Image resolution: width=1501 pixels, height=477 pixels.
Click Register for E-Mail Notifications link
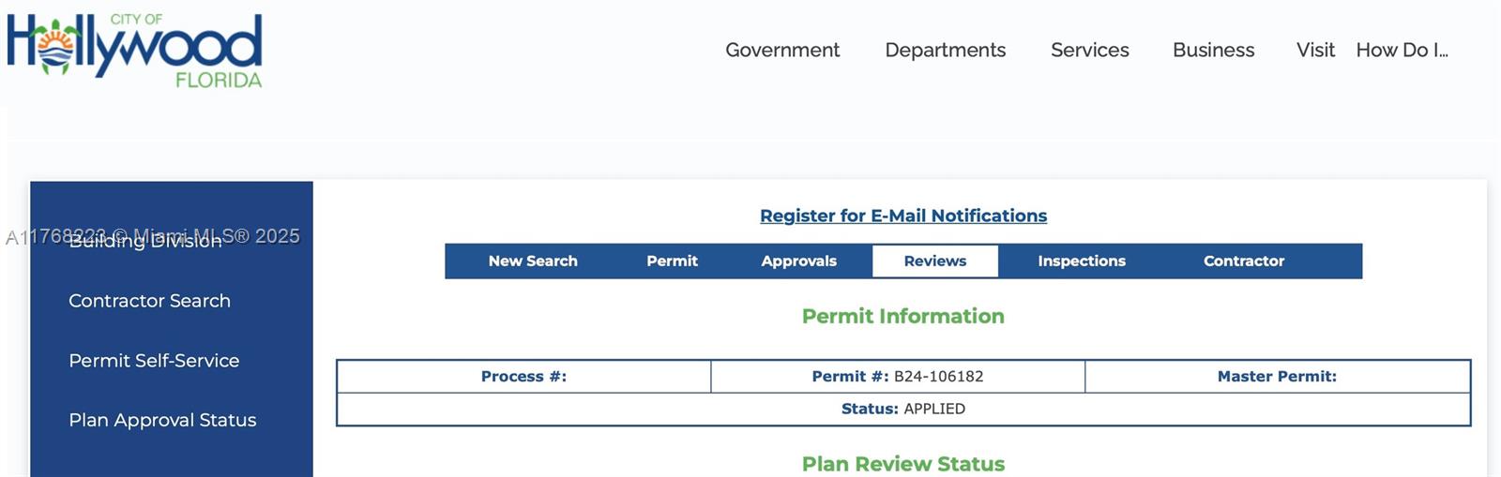coord(903,216)
